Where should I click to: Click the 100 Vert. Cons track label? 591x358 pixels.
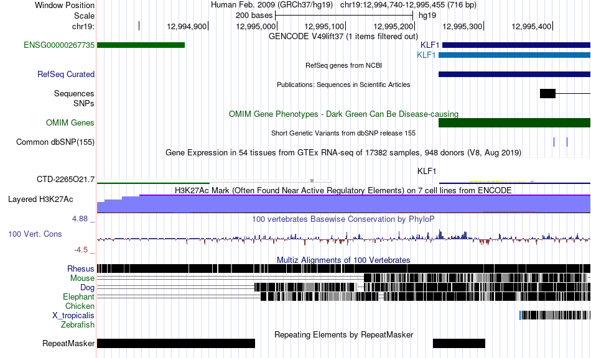pos(35,234)
